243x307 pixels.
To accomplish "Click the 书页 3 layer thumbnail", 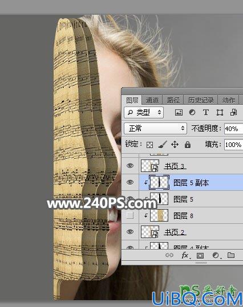I will pos(150,166).
